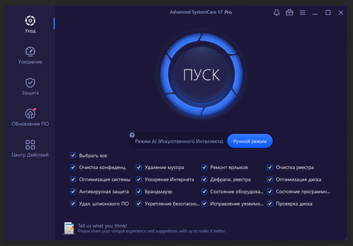The height and width of the screenshot is (246, 353).
Task: Click the Обновление ПО sidebar label
Action: click(30, 124)
